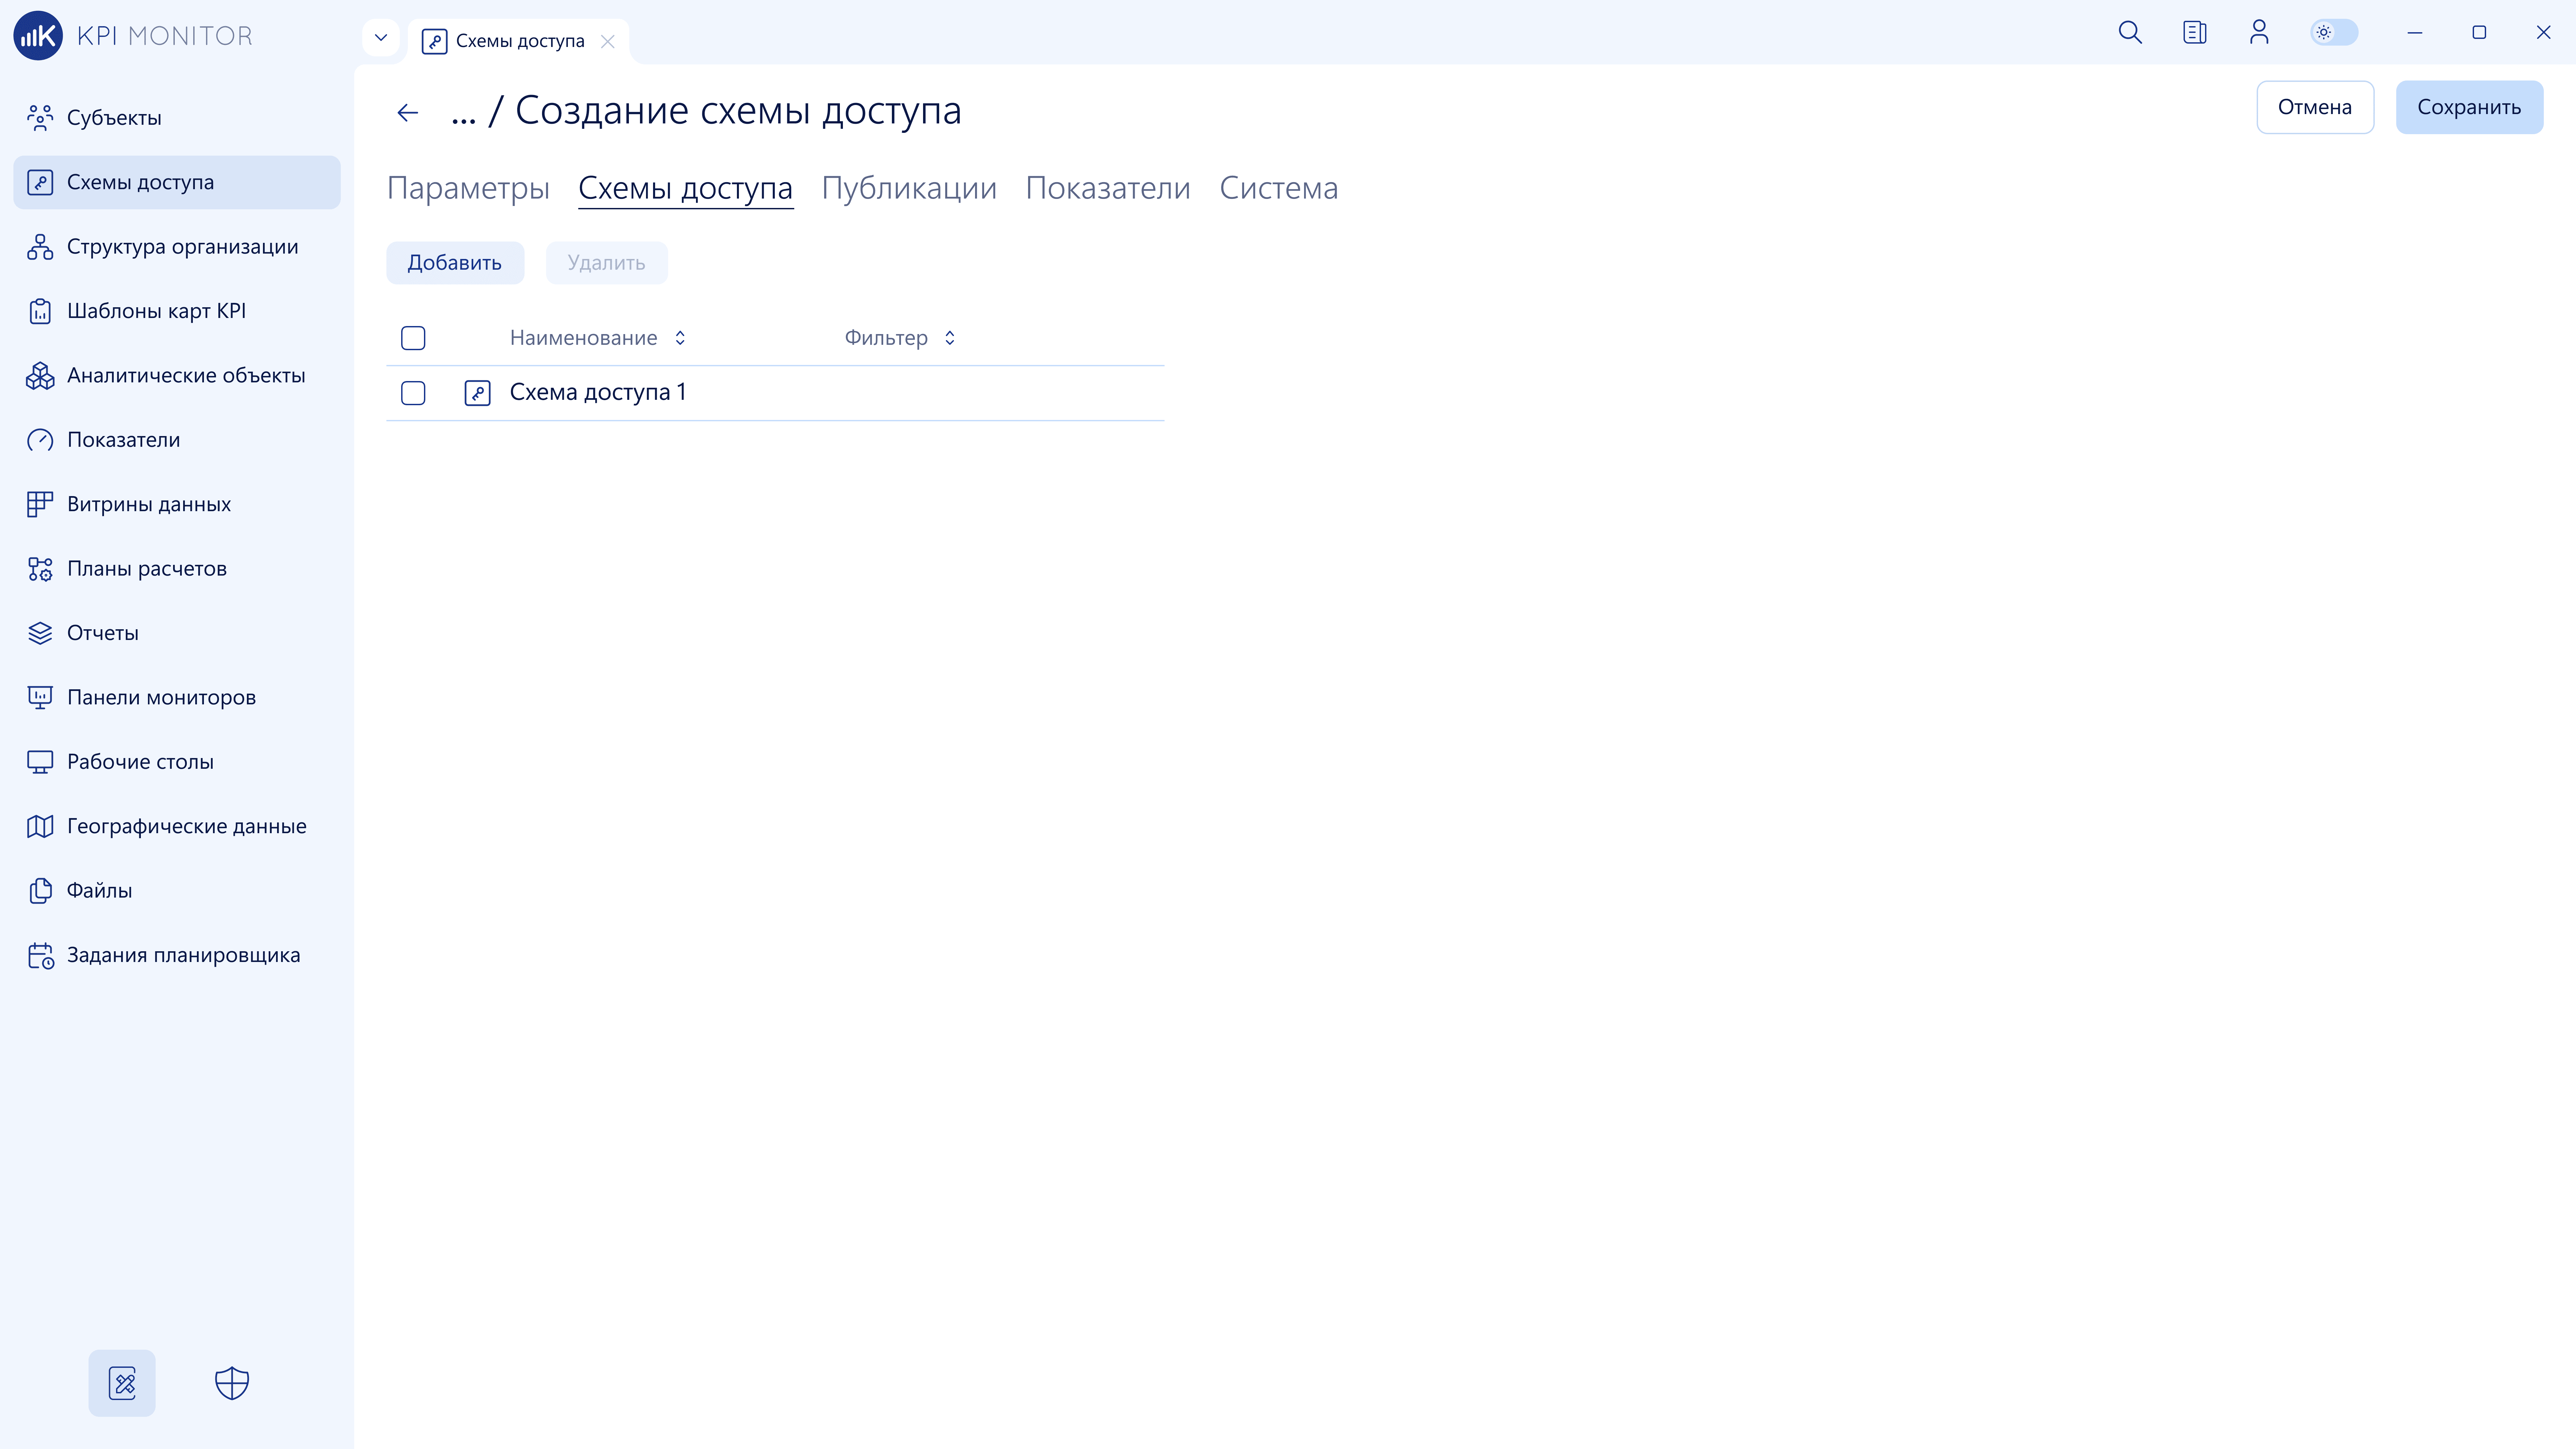Sort by Наименование column
The image size is (2576, 1449).
[680, 338]
